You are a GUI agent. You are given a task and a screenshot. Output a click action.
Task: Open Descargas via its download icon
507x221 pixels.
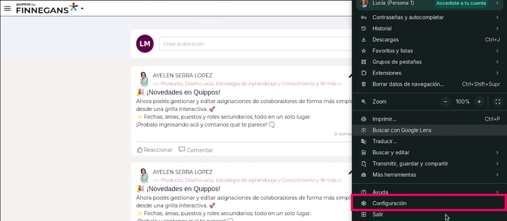click(364, 40)
